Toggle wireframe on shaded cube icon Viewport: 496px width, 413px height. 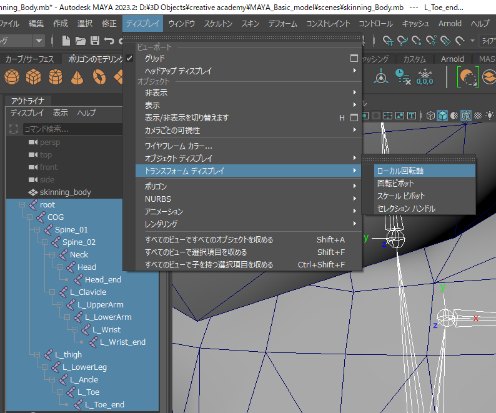[x=466, y=116]
